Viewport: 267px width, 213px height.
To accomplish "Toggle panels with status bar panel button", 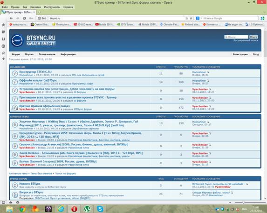I will point(3,202).
